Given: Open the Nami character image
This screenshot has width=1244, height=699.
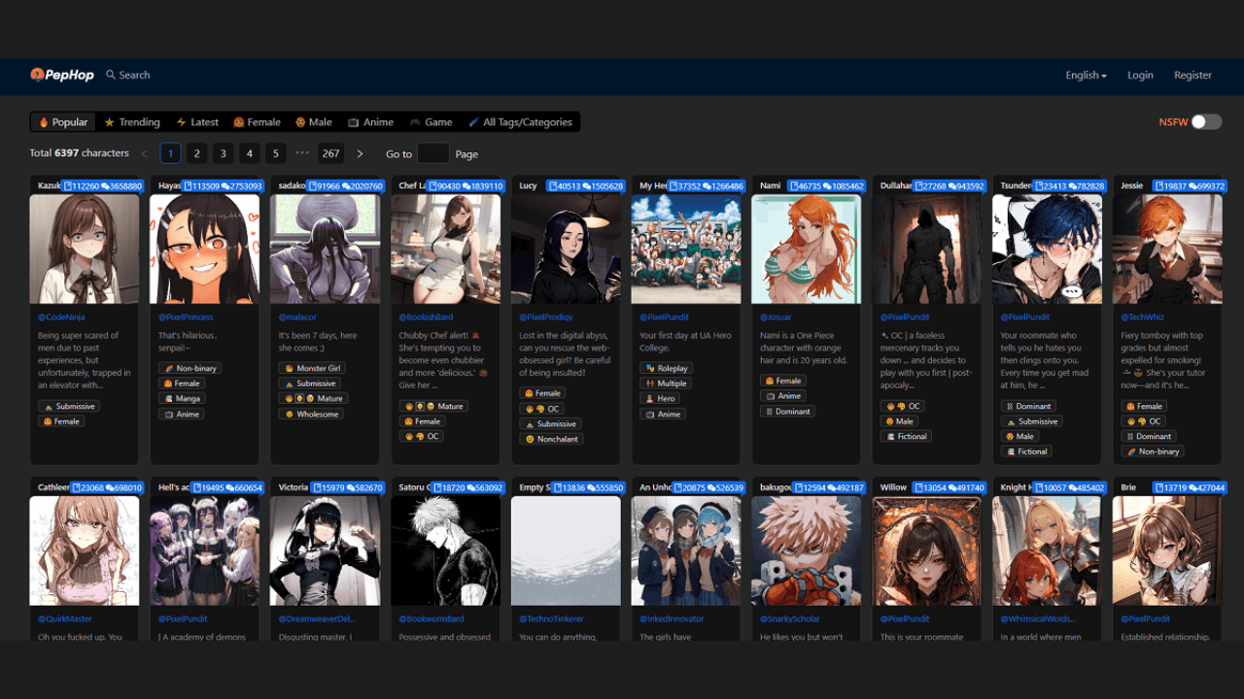Looking at the screenshot, I should 806,250.
